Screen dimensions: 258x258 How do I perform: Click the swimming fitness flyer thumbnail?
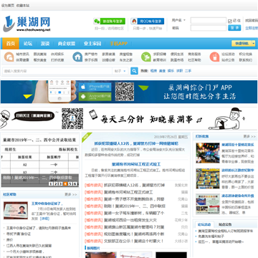[208, 204]
